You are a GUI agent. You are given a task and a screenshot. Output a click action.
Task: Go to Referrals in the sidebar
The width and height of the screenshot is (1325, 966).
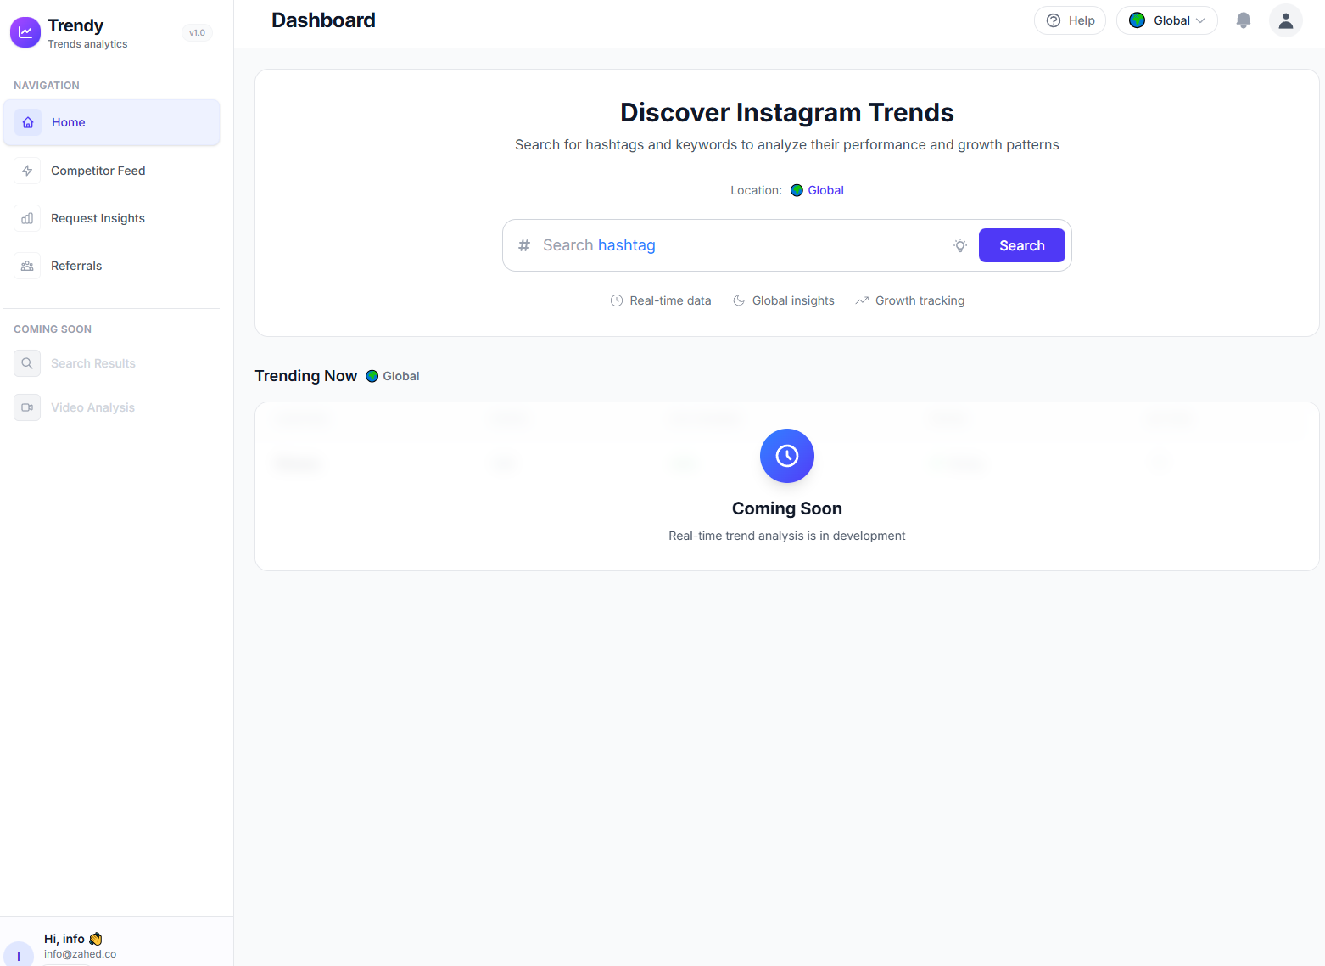(x=76, y=266)
